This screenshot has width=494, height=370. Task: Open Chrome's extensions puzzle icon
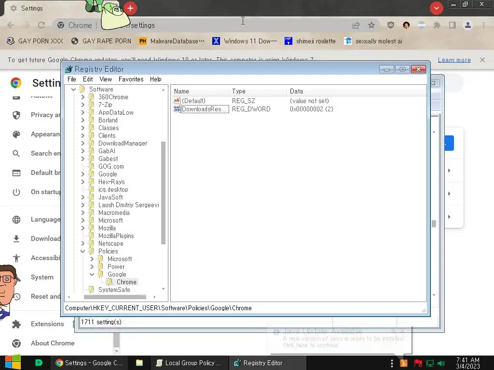[x=437, y=25]
